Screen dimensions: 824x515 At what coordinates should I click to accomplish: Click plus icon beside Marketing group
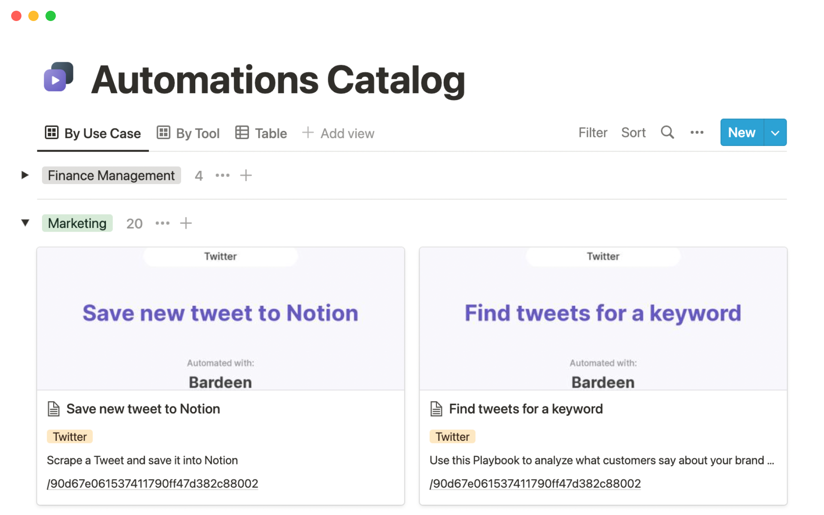[x=186, y=223]
